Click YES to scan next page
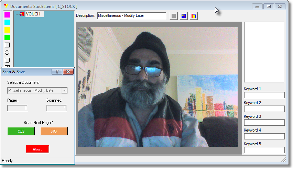 pyautogui.click(x=21, y=131)
